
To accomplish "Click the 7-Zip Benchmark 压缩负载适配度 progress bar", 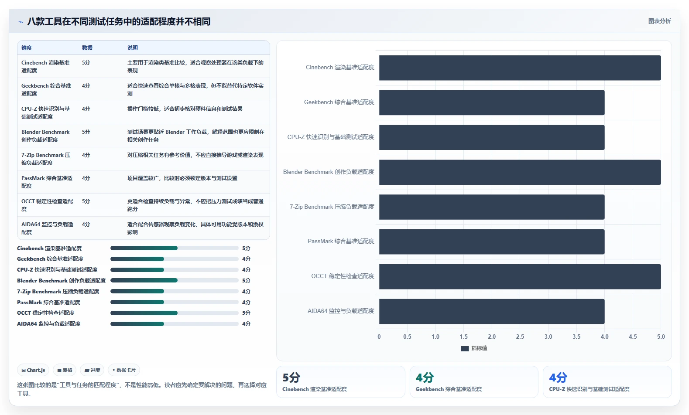I will coord(174,291).
